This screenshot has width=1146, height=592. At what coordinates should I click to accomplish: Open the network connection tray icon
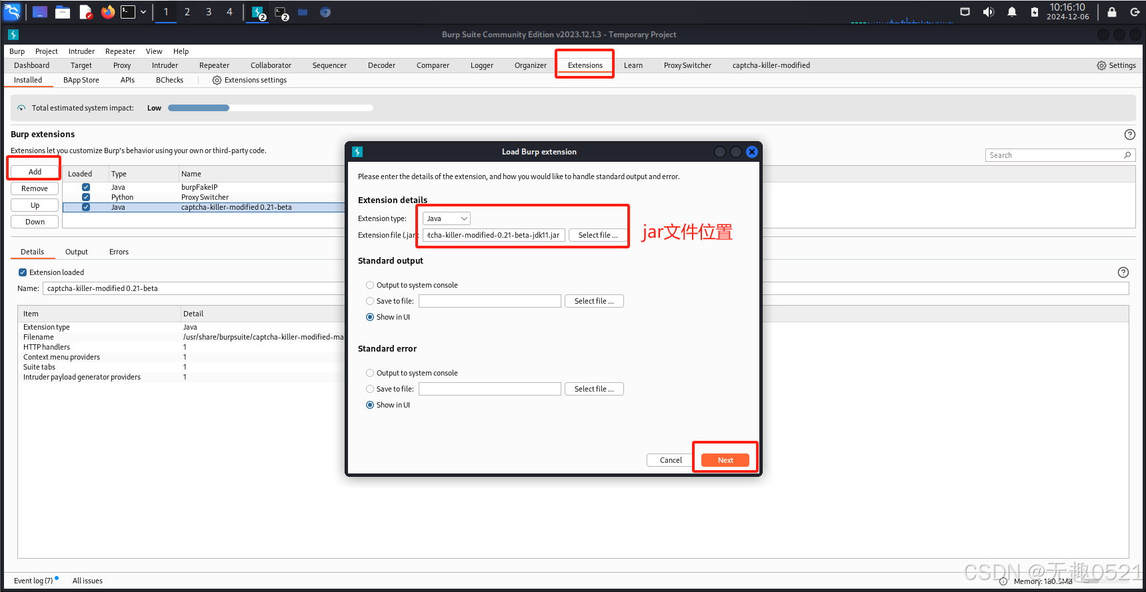coord(965,12)
